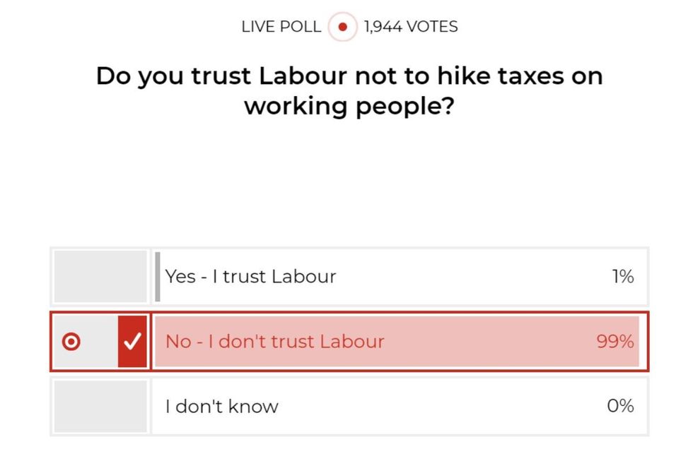This screenshot has width=693, height=461.
Task: Click the poll question's first line
Action: click(x=349, y=76)
